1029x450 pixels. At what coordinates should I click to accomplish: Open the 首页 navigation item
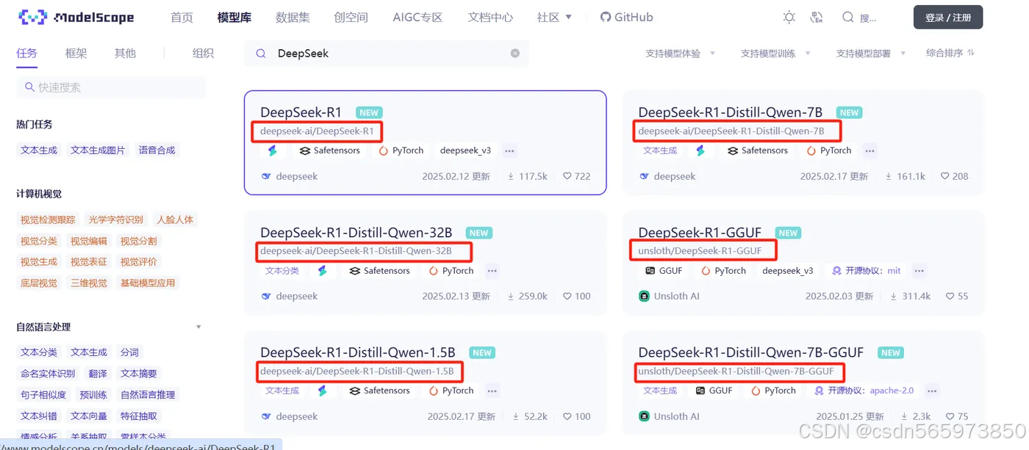point(182,17)
